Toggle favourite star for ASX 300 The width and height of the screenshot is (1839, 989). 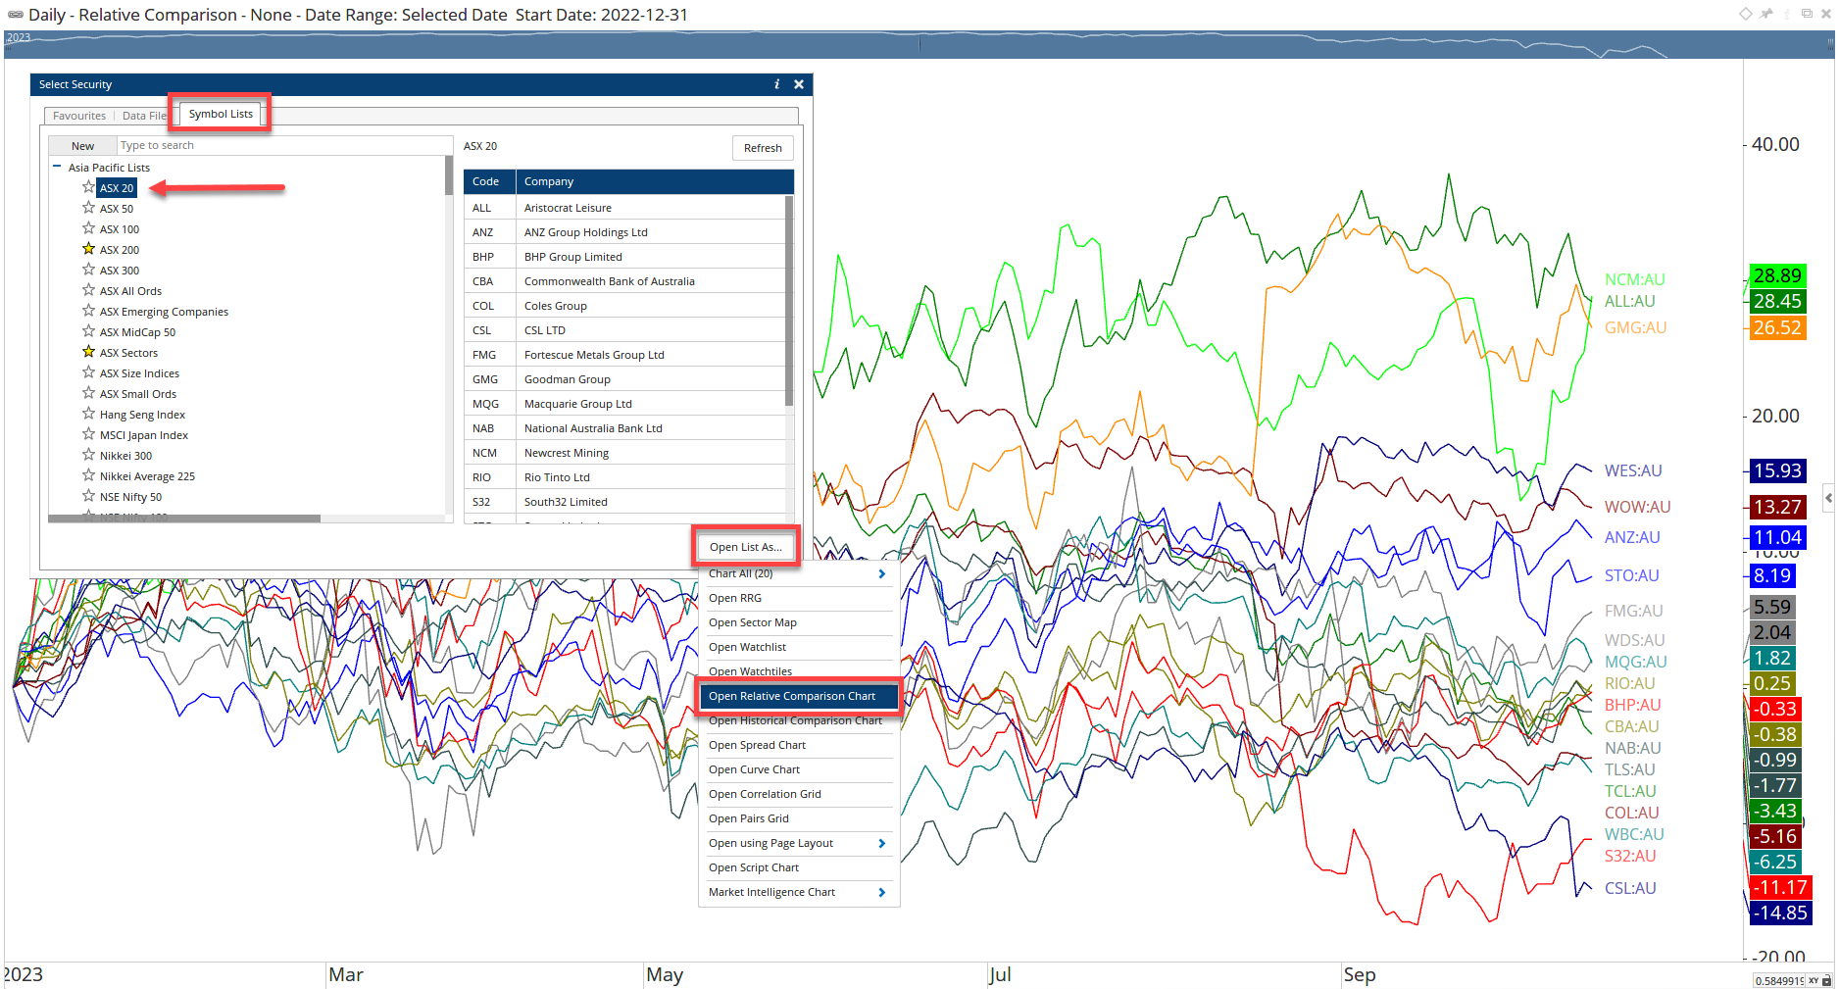click(x=88, y=270)
